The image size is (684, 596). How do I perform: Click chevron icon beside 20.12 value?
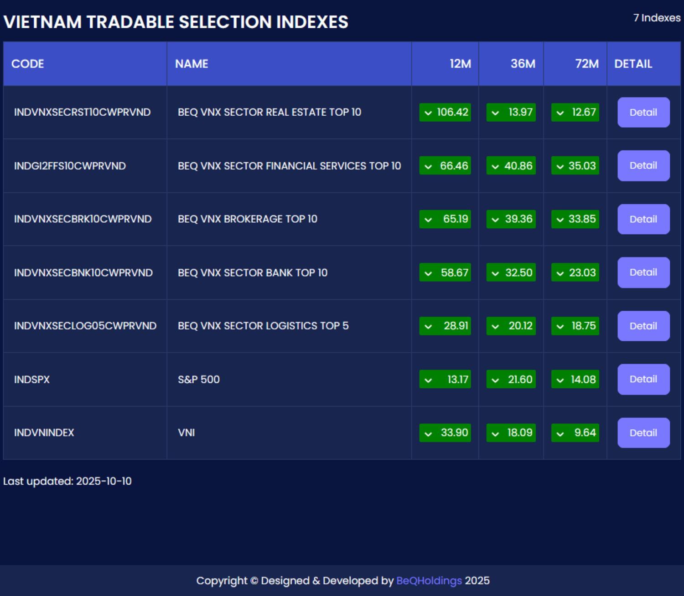[495, 327]
